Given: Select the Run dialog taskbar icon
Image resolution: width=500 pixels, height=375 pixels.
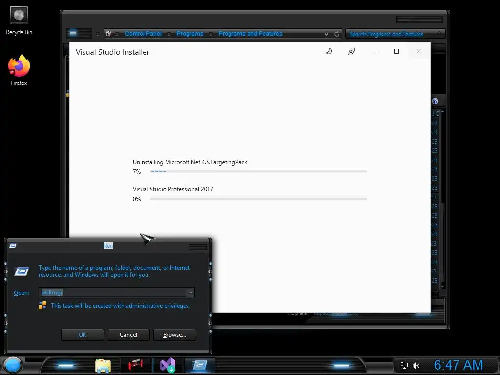Looking at the screenshot, I should (x=199, y=365).
